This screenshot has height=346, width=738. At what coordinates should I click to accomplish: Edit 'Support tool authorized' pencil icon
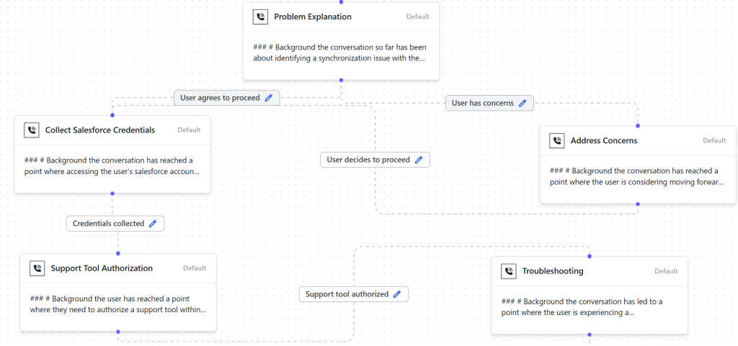point(397,294)
